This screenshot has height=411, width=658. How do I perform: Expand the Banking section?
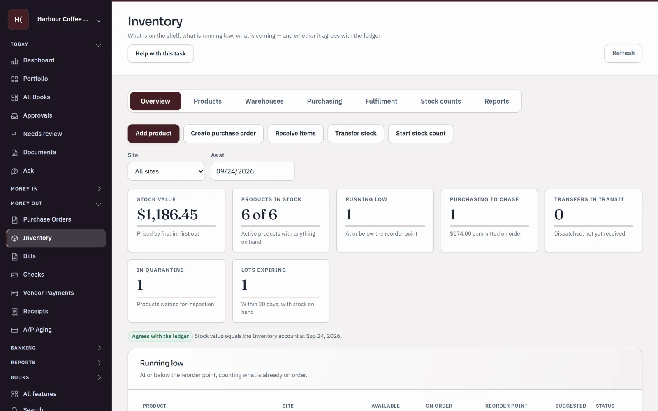pyautogui.click(x=99, y=348)
